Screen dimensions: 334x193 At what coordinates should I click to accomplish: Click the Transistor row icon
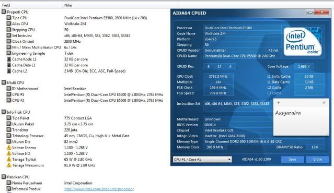tap(9, 130)
